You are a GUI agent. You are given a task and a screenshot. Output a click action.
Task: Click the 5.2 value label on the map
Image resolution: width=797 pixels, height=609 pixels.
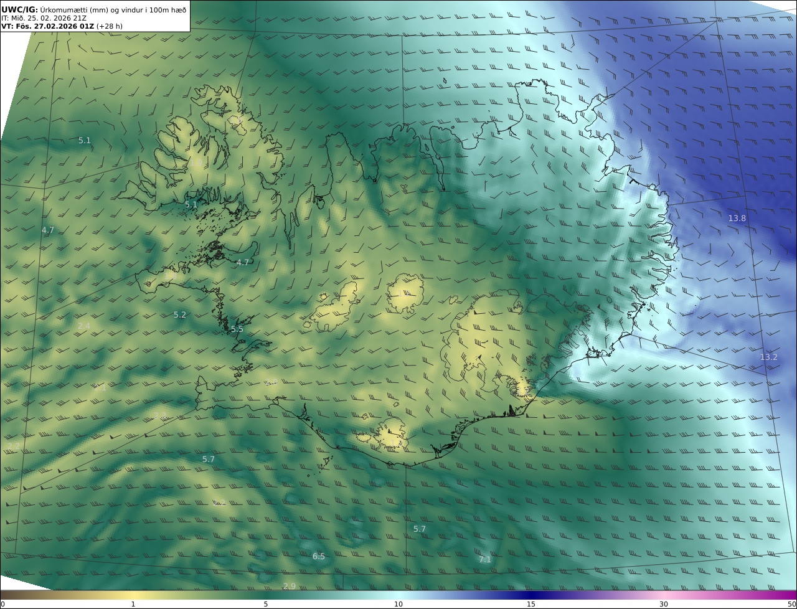[180, 315]
